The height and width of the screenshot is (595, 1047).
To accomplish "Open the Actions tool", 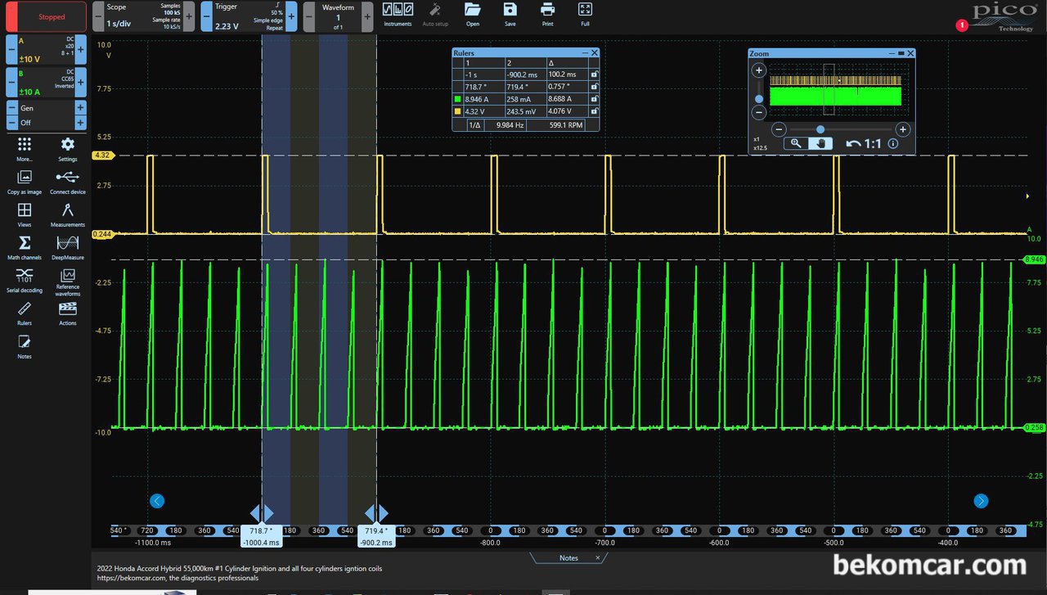I will [x=68, y=313].
